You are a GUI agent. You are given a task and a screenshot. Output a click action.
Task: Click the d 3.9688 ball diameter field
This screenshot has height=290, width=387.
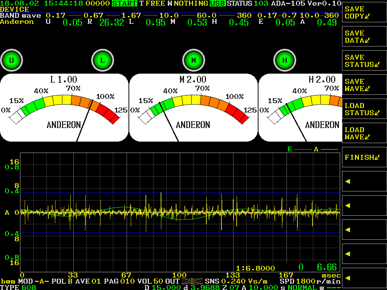[x=201, y=287]
